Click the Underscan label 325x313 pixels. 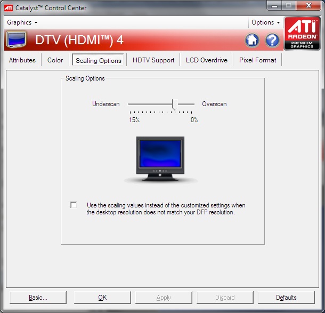106,104
